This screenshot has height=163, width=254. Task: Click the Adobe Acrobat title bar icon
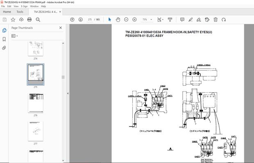pyautogui.click(x=2, y=2)
